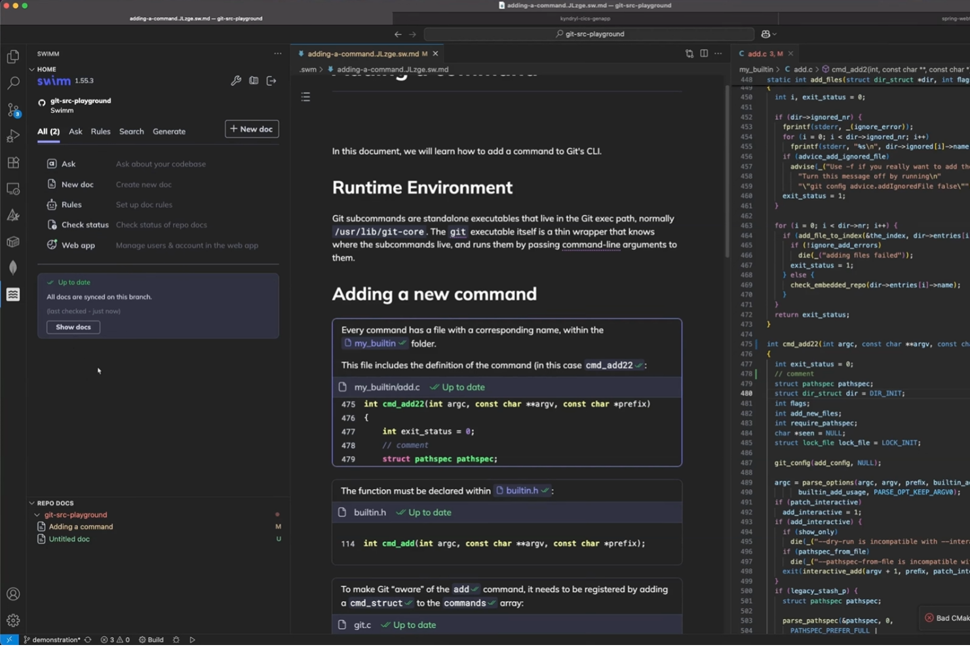Click the Swimm wrench settings icon
Image resolution: width=970 pixels, height=647 pixels.
236,81
